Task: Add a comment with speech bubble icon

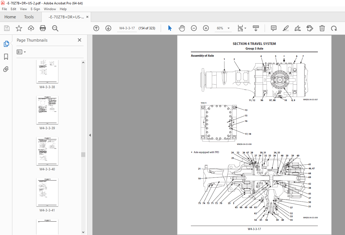Action: 273,28
